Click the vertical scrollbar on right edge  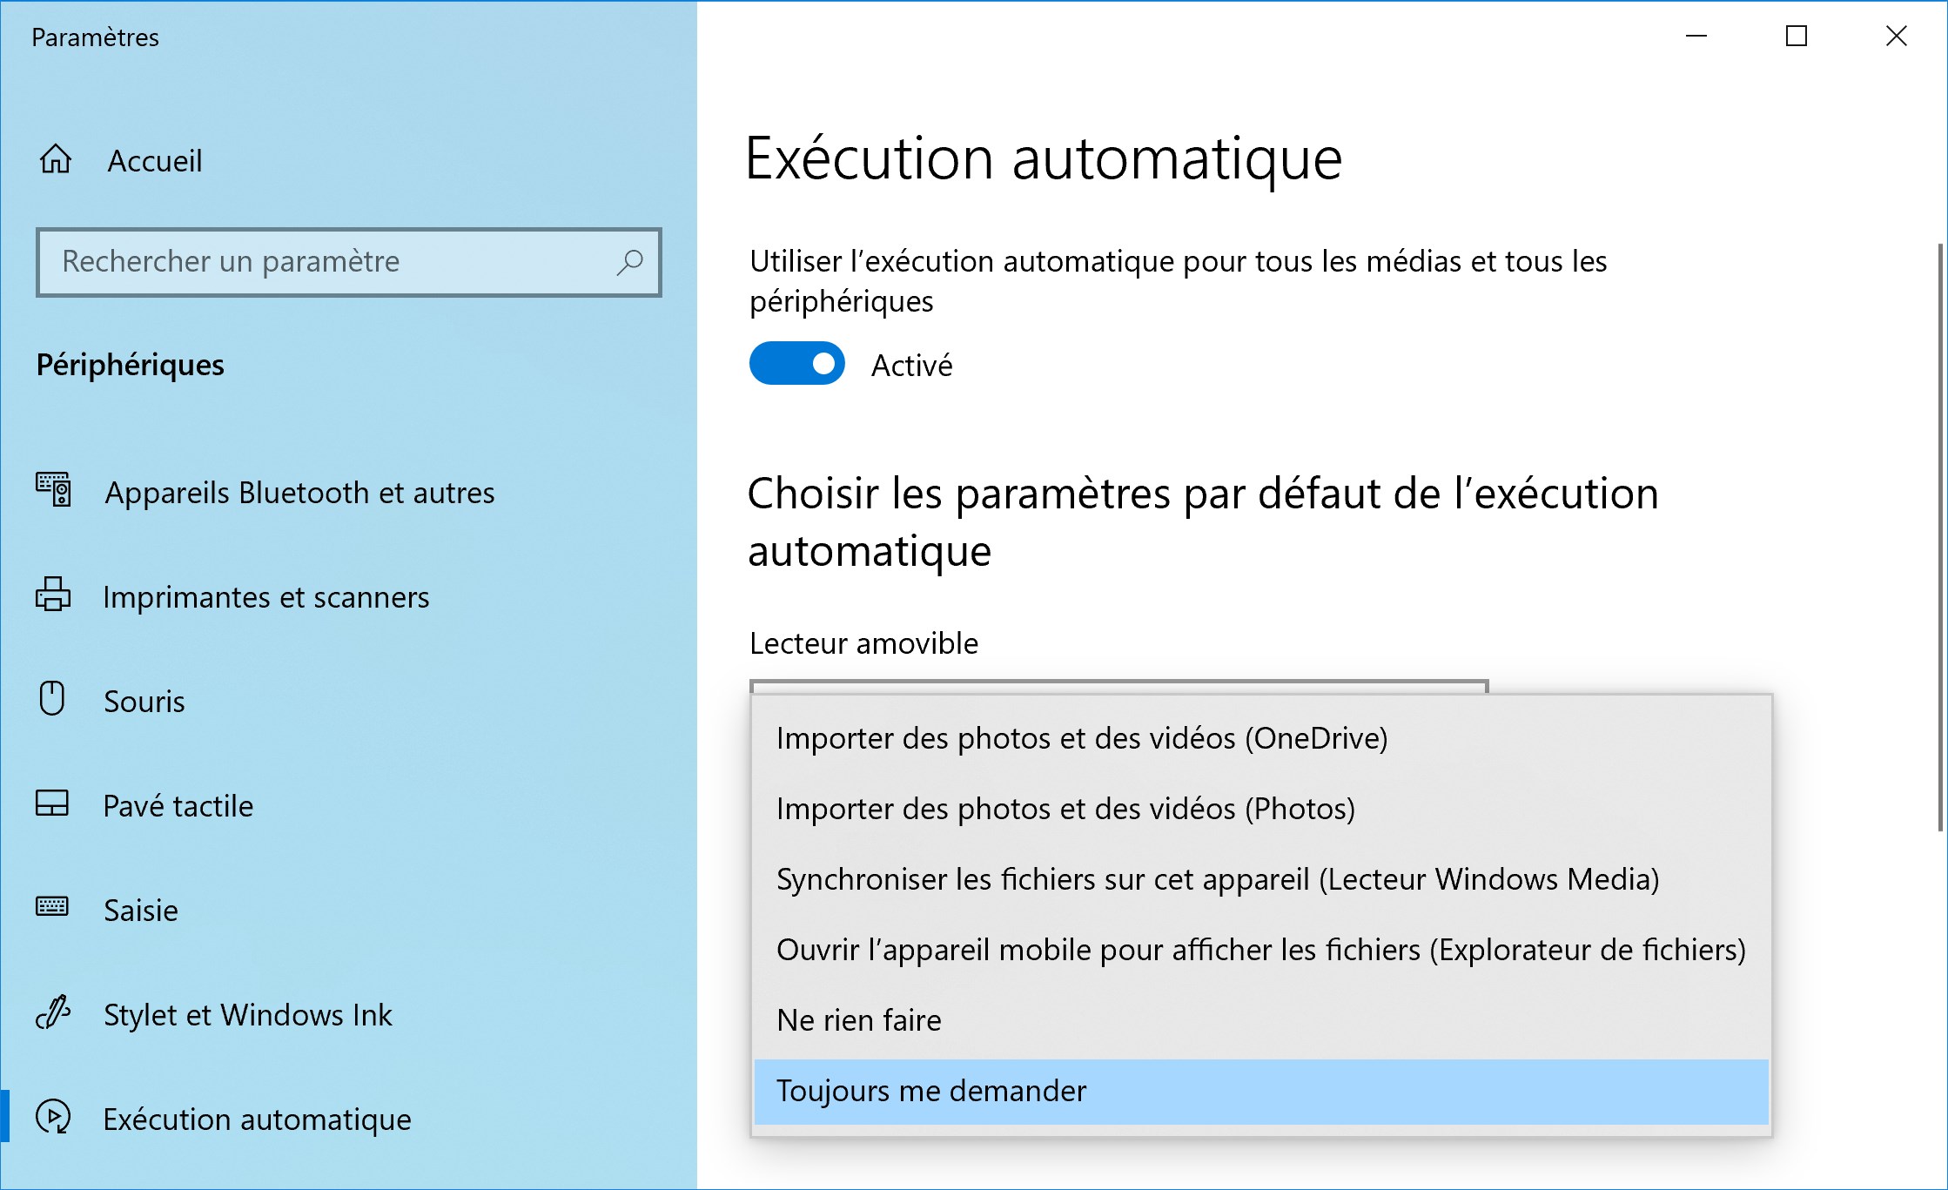[x=1940, y=537]
